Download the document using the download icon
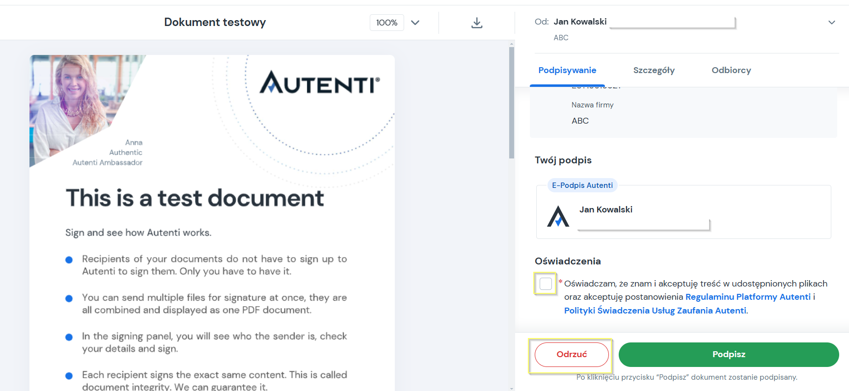849x391 pixels. pyautogui.click(x=477, y=23)
